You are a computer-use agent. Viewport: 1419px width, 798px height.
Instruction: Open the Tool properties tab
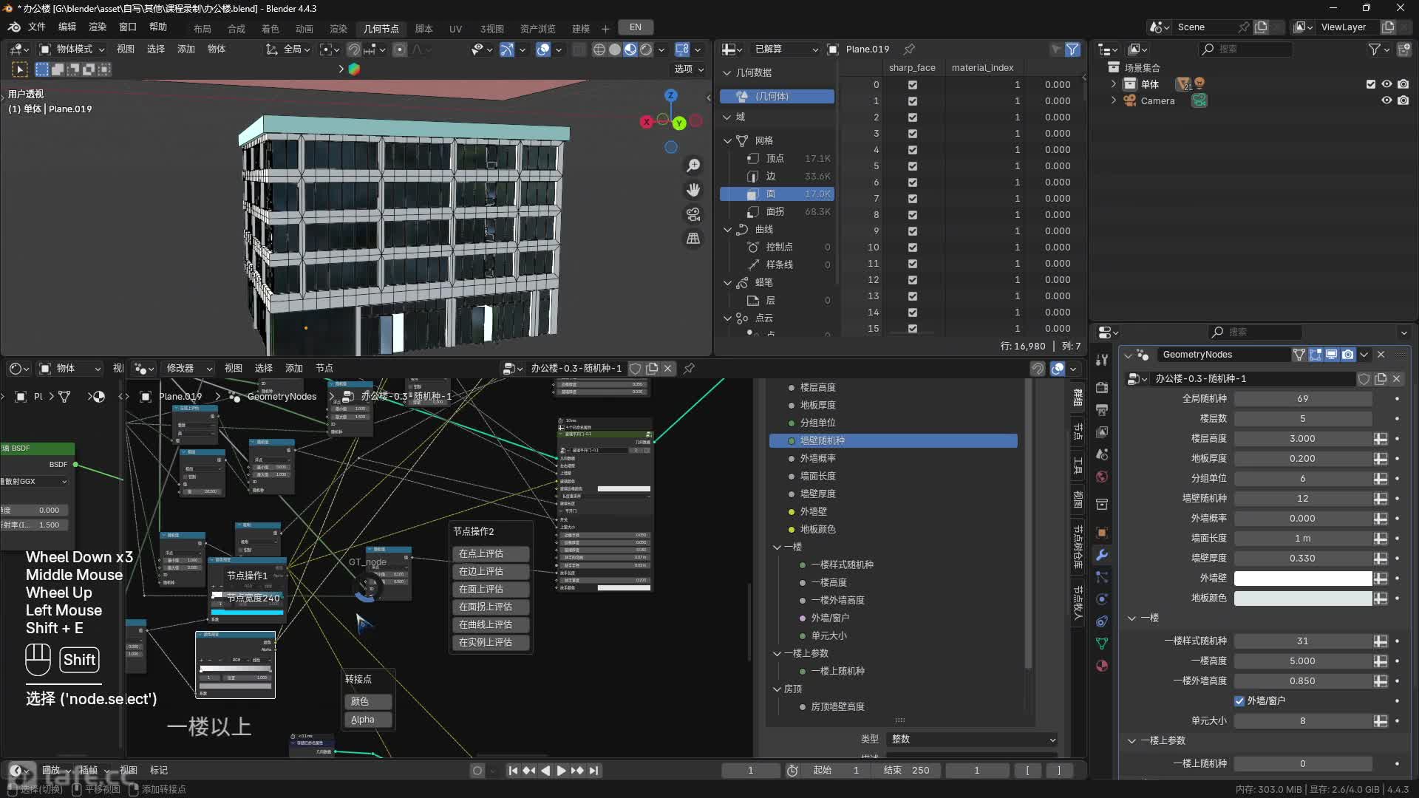pyautogui.click(x=1102, y=359)
